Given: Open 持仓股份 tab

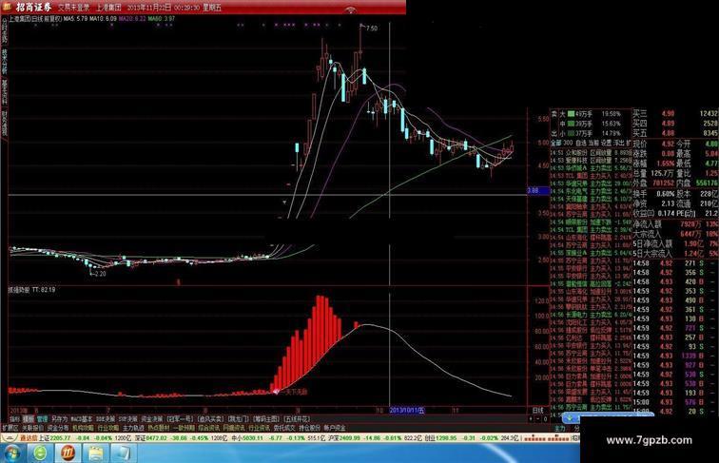Looking at the screenshot, I should click(x=309, y=428).
